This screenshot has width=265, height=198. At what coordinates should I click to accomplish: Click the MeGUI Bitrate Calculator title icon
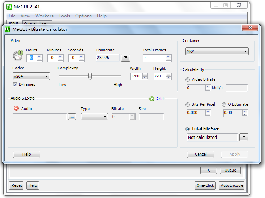pyautogui.click(x=8, y=29)
